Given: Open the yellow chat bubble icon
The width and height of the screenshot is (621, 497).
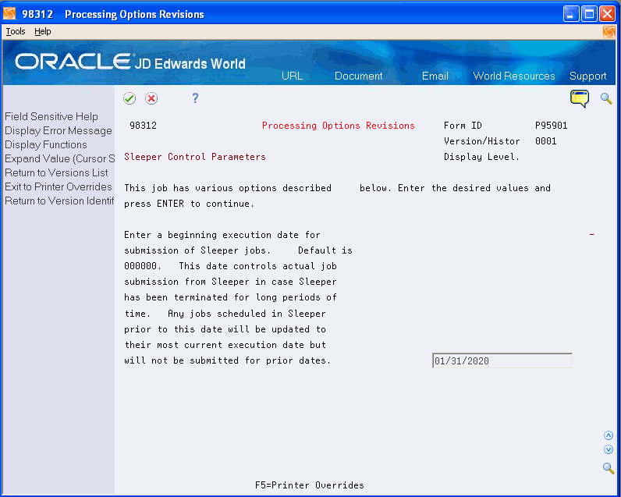Looking at the screenshot, I should [580, 98].
